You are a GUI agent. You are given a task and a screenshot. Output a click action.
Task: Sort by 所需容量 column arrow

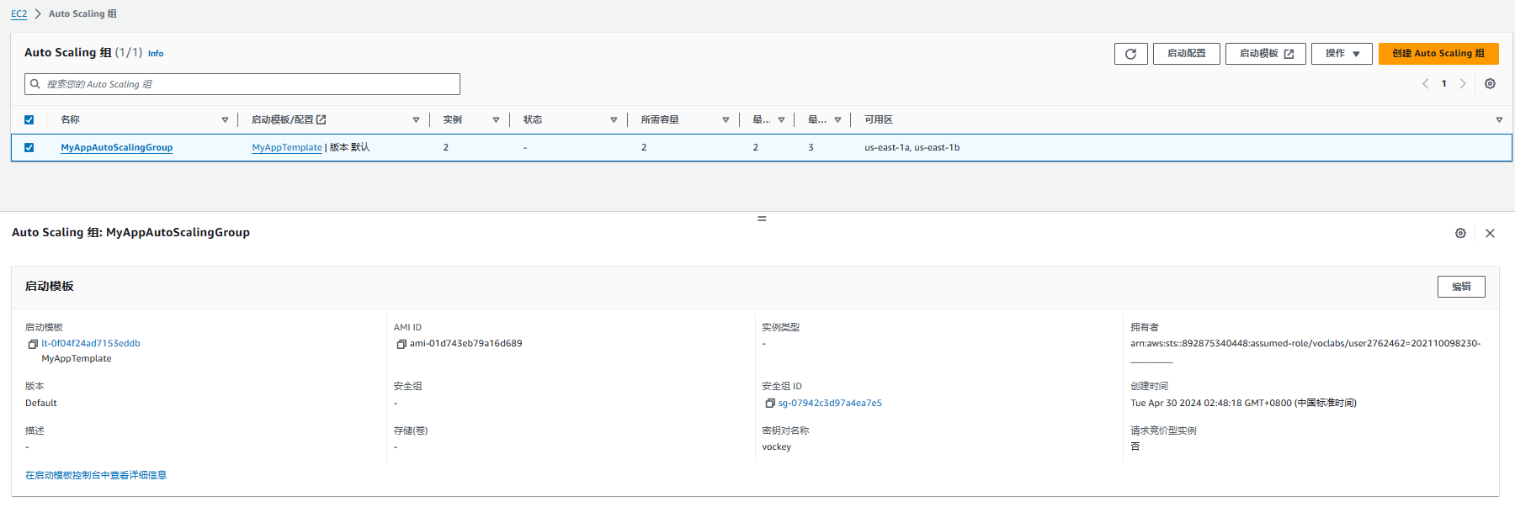[x=726, y=119]
